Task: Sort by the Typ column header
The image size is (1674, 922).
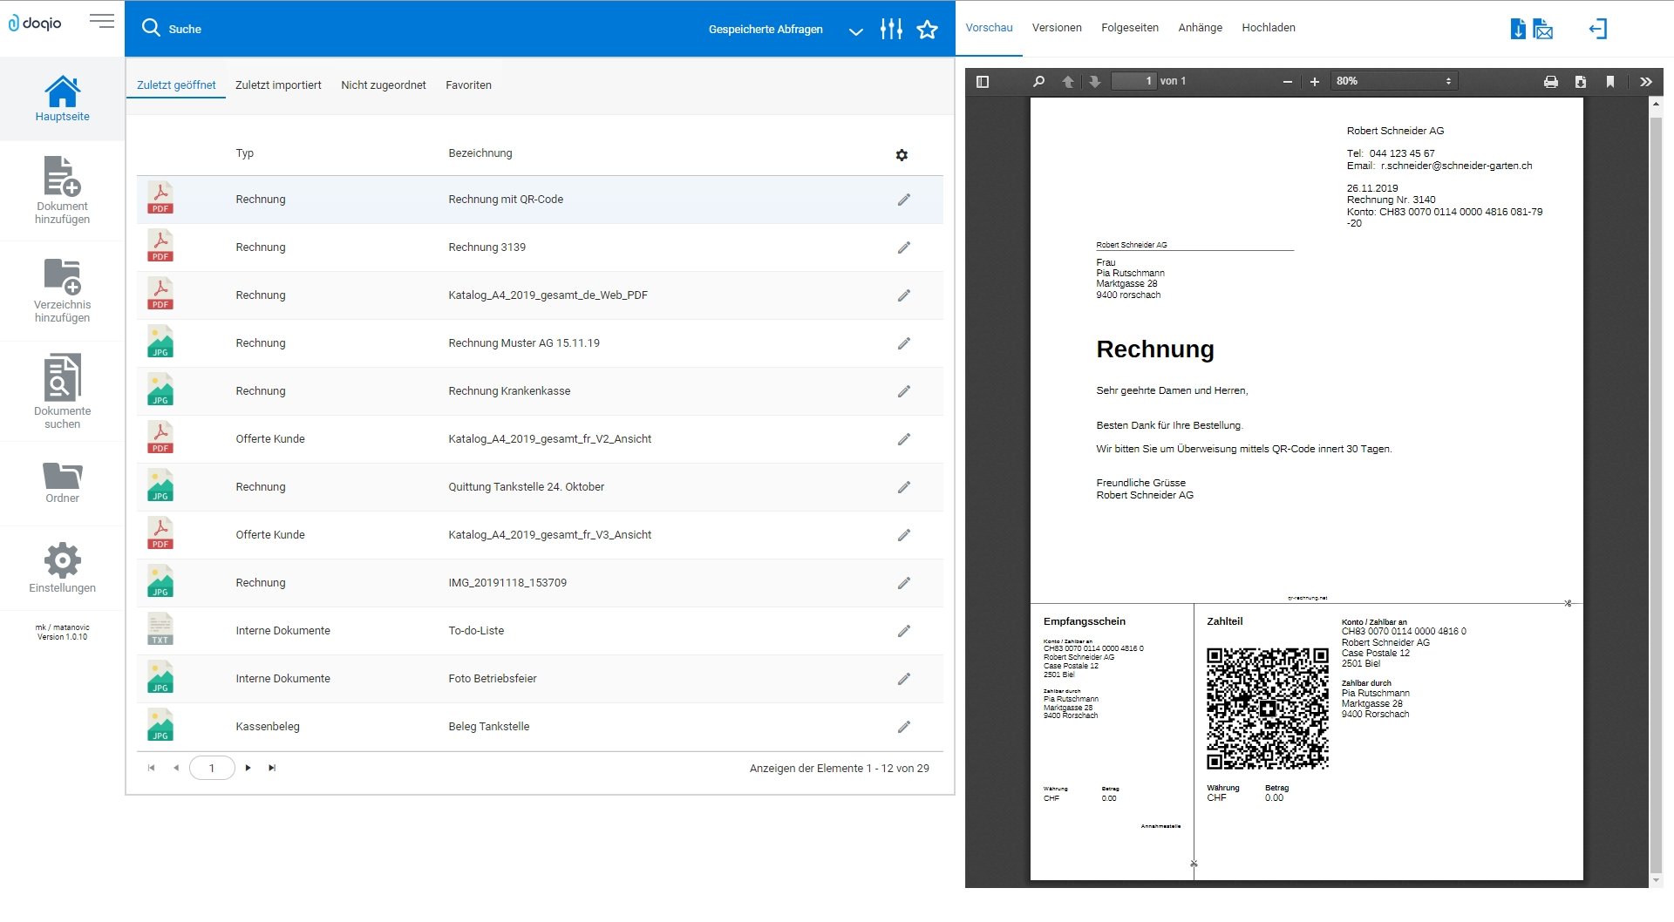Action: pos(244,153)
